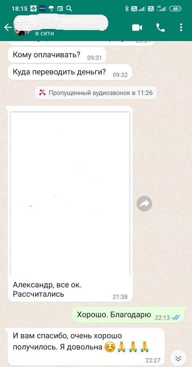Tap caption 'Александр, все ок. Рассчитались'
The image size is (192, 367).
[x=47, y=289]
